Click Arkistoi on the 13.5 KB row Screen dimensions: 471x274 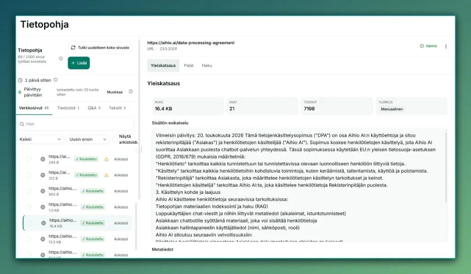tap(121, 239)
